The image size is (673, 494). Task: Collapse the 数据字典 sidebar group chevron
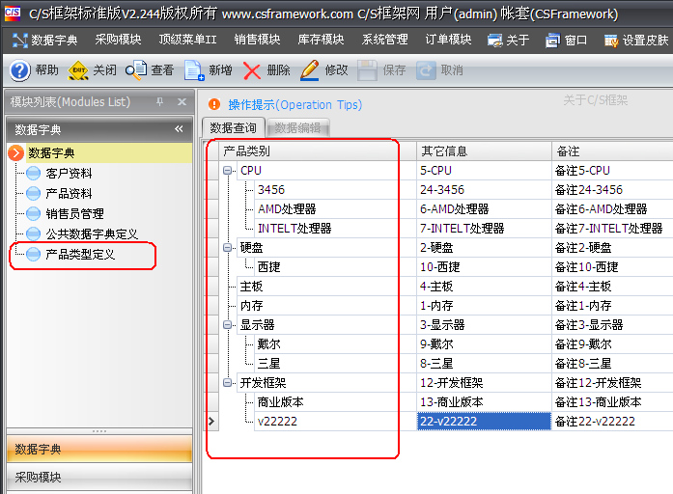179,129
